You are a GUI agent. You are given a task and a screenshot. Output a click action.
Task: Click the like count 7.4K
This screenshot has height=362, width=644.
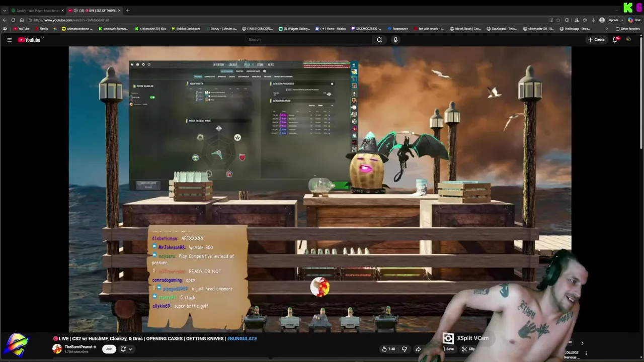click(x=392, y=349)
